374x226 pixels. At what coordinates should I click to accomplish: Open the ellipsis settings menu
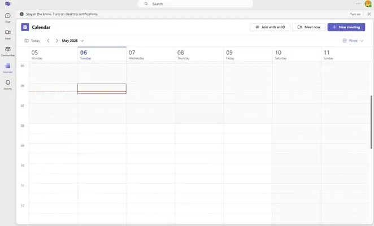[x=358, y=3]
